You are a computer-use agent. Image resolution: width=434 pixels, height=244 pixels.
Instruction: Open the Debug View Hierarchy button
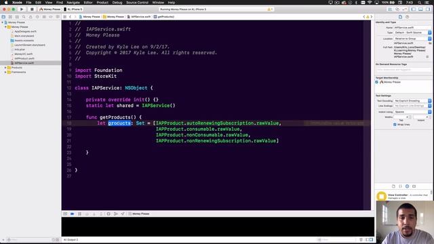[x=108, y=214]
